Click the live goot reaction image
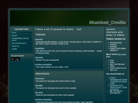This screenshot has height=103, width=138. click(15, 59)
